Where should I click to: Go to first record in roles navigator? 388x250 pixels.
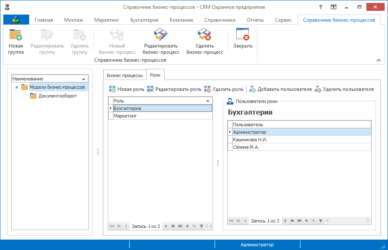(x=112, y=226)
